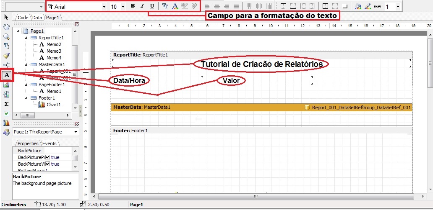Image resolution: width=433 pixels, height=210 pixels.
Task: Select the Insert Band tool
Action: (6, 65)
